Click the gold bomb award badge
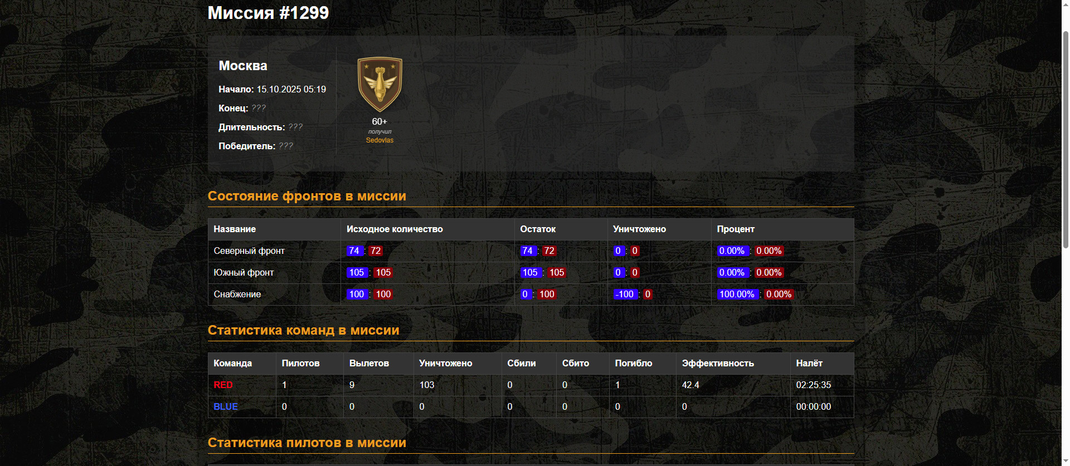This screenshot has width=1070, height=466. [x=380, y=85]
